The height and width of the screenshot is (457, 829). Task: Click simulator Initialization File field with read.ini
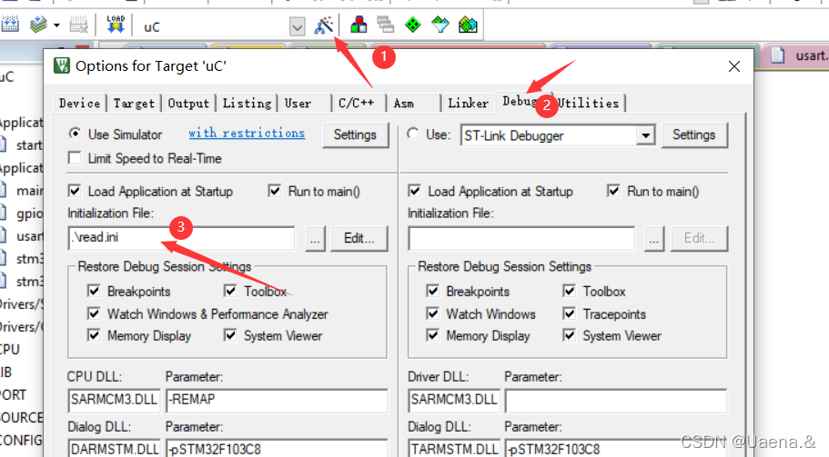[x=181, y=239]
